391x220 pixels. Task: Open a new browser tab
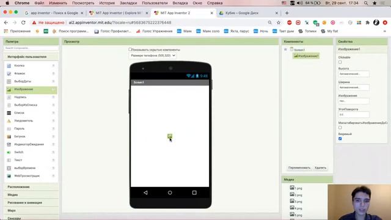point(287,13)
